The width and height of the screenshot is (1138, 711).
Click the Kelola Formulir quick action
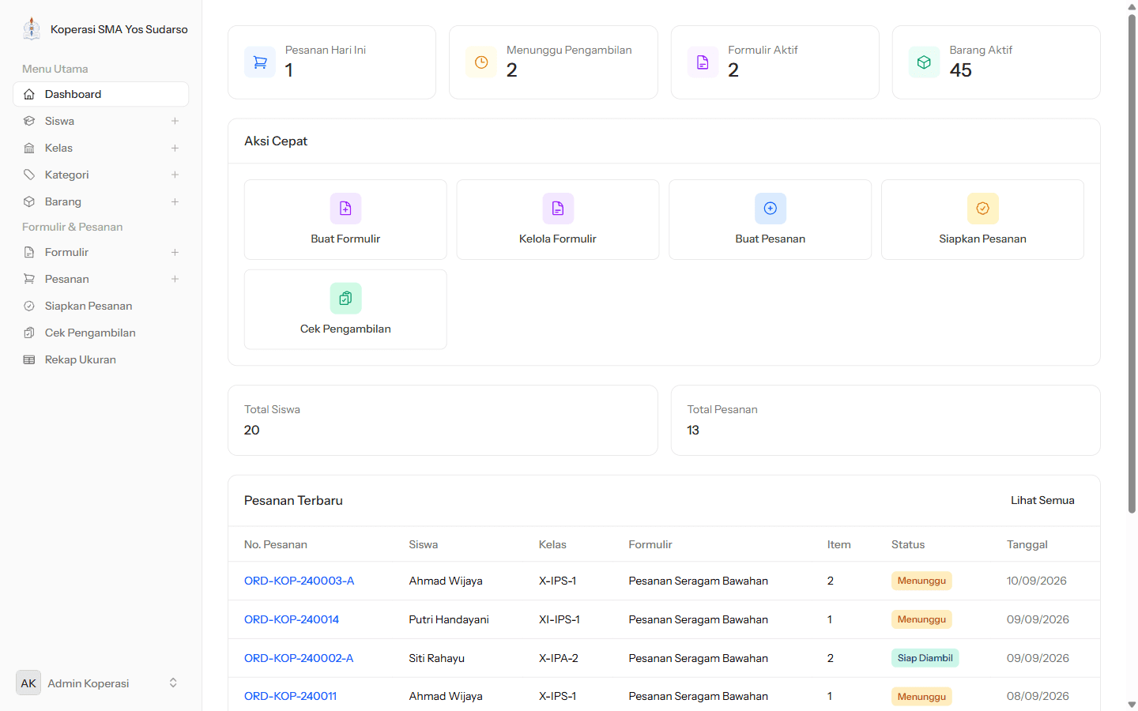[x=558, y=220]
